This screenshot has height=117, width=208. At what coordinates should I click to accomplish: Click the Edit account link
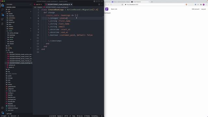(196, 9)
